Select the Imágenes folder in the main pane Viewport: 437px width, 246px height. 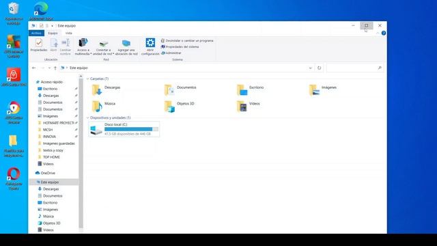(x=323, y=90)
